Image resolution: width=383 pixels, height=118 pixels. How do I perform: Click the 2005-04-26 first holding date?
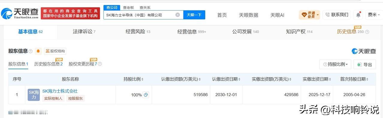tap(354, 95)
